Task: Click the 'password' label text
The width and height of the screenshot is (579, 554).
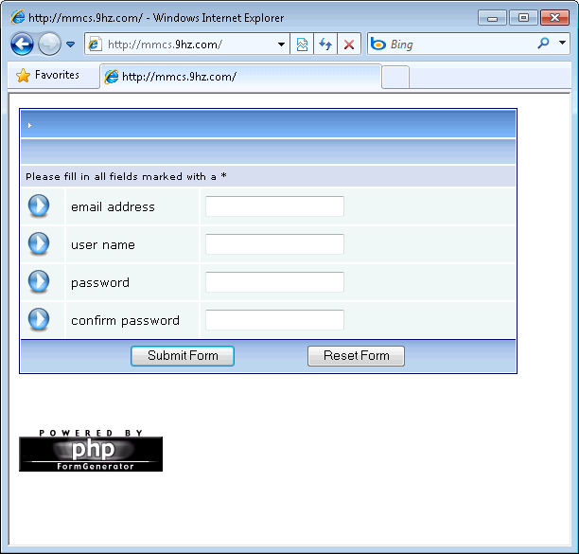Action: pyautogui.click(x=100, y=283)
